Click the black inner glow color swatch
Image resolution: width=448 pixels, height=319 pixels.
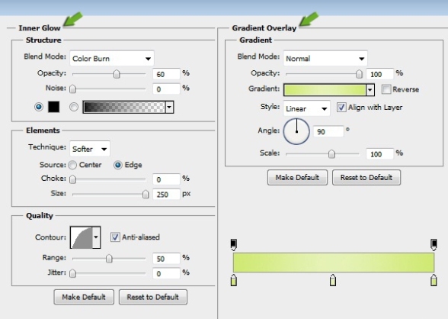point(53,107)
